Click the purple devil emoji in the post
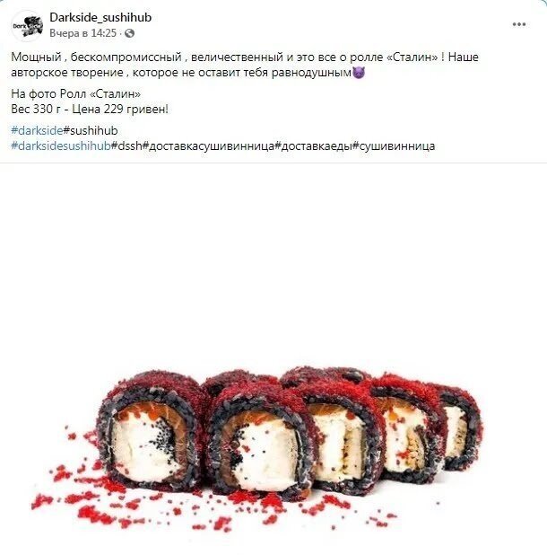The height and width of the screenshot is (555, 547). [359, 73]
